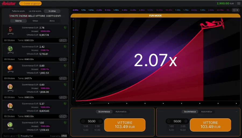Select the Mese period filter
Viewport: 242px width, 138px height.
pyautogui.click(x=35, y=21)
